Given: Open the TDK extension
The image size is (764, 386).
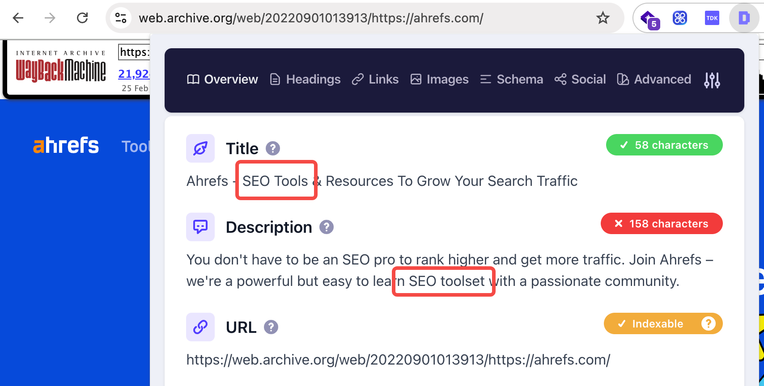Looking at the screenshot, I should (x=712, y=18).
